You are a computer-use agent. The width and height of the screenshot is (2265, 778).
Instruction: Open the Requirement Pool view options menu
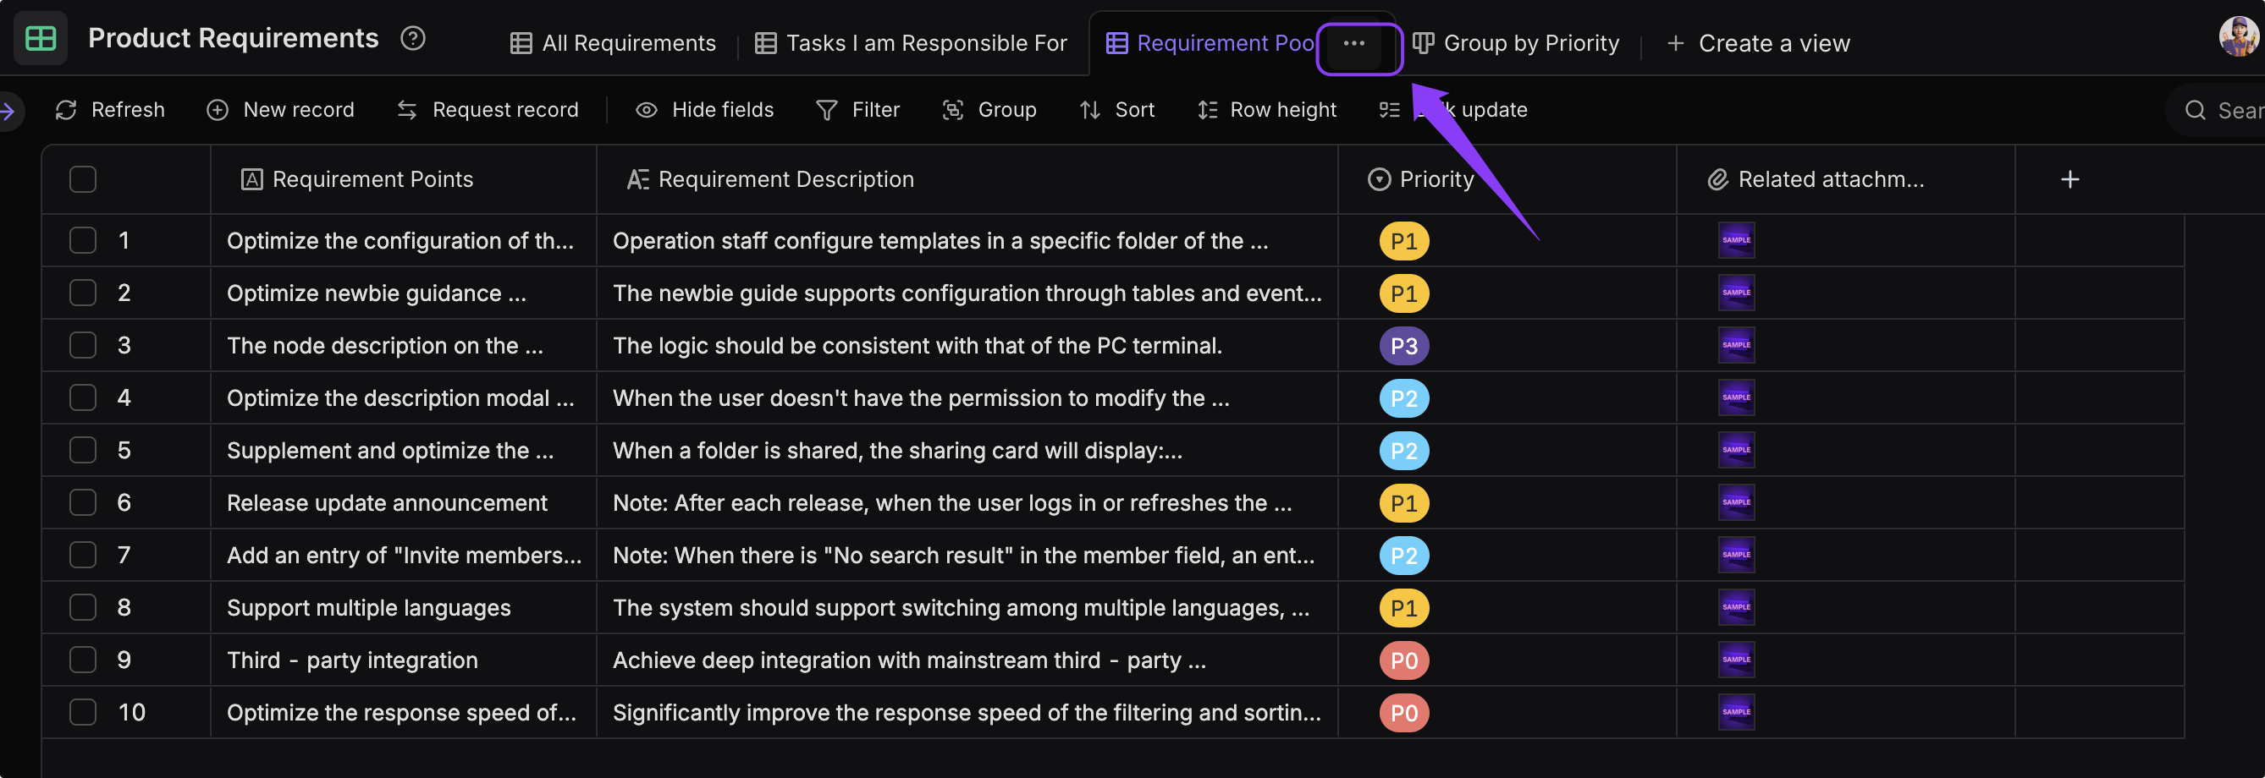(1353, 44)
